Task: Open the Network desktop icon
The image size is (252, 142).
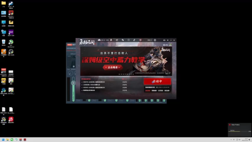Action: click(3, 33)
